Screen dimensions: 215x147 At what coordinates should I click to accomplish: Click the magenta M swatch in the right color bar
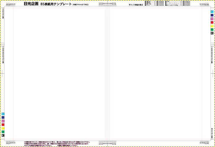[x=212, y=19]
